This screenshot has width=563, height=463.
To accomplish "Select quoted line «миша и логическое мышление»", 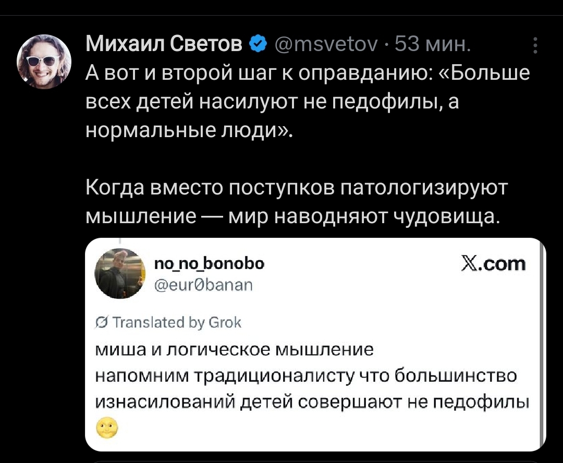I will (235, 349).
